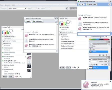Viewport: 112px width, 90px height.
Task: Click Search all contacts in Nathan Weinberg's Google Talk
Action: [13, 41]
